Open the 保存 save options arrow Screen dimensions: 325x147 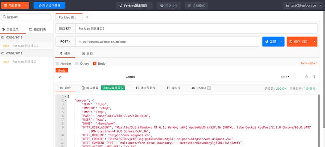(x=314, y=41)
